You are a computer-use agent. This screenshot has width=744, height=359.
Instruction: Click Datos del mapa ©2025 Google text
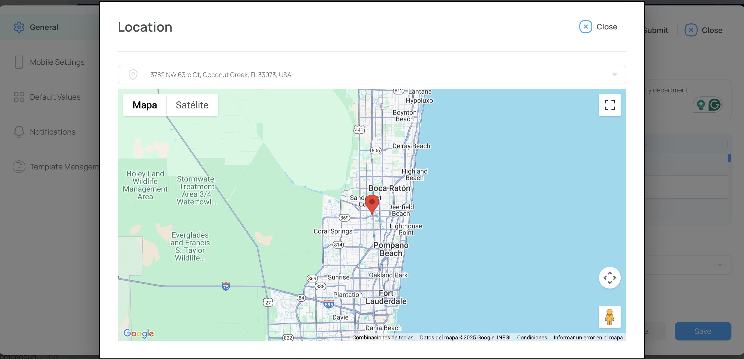pyautogui.click(x=465, y=337)
